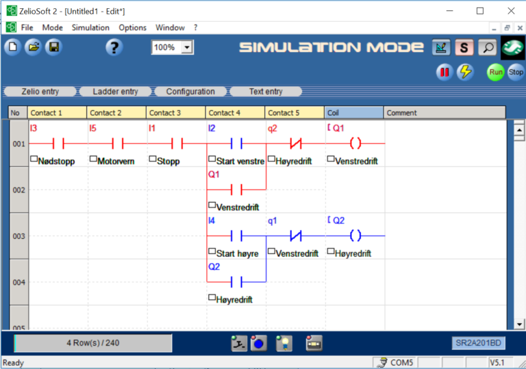Click the magnifier monitoring mode icon
526x369 pixels.
(x=487, y=48)
